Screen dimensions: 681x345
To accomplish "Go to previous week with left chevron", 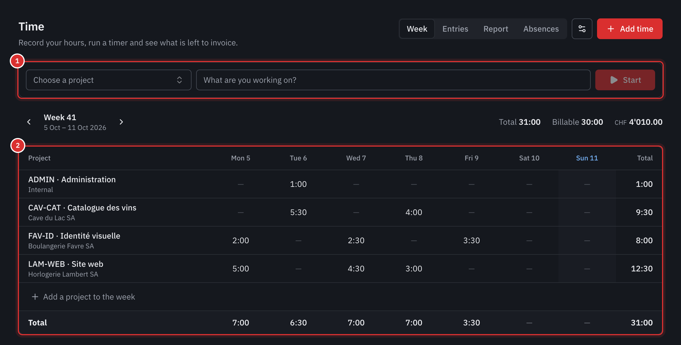I will [x=29, y=122].
